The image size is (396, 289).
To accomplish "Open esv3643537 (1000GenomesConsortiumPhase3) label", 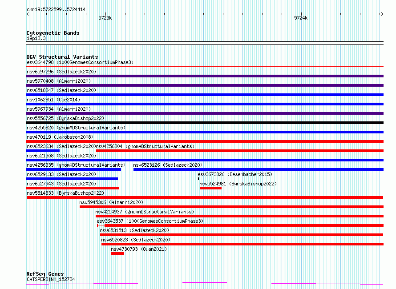I will (x=150, y=221).
